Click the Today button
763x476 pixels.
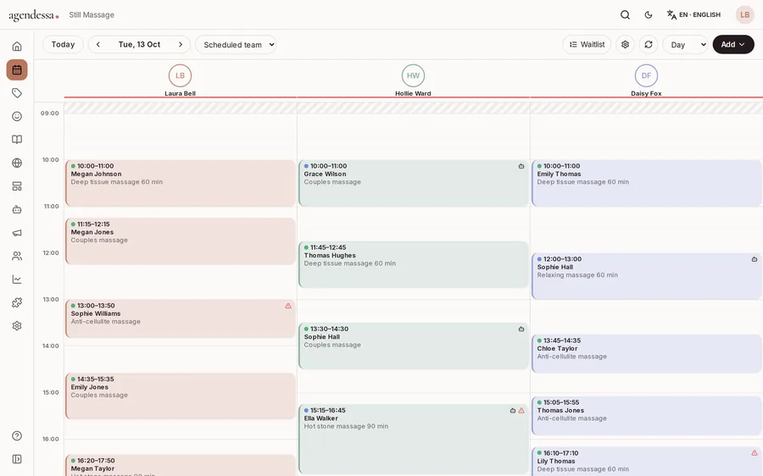point(64,44)
